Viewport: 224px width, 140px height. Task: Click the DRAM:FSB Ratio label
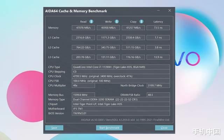click(x=130, y=95)
